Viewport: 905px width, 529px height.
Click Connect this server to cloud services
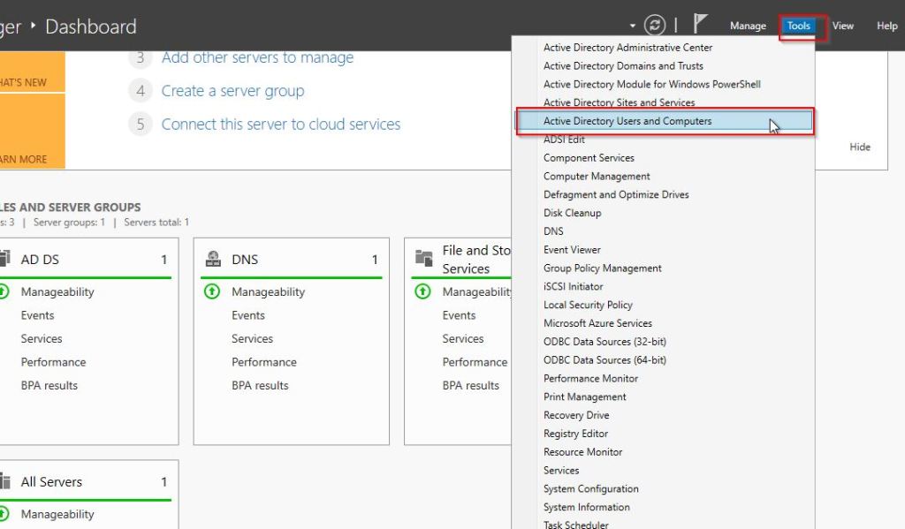coord(280,124)
